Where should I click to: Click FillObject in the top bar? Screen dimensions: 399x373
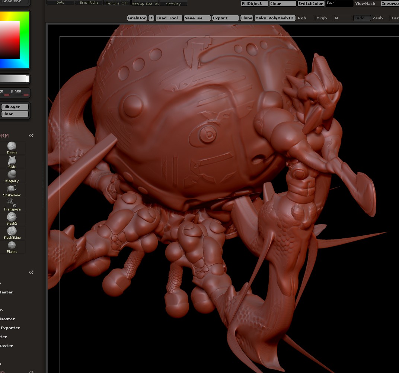point(255,4)
